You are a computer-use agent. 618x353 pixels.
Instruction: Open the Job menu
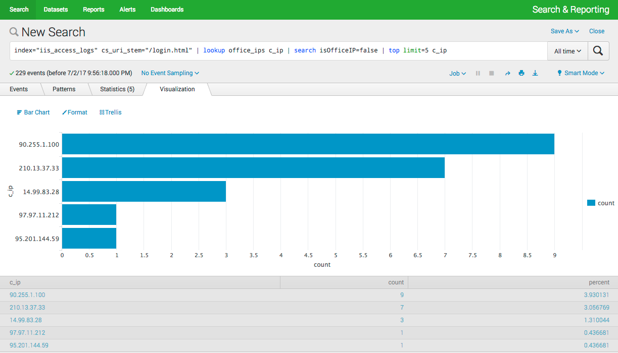coord(457,73)
